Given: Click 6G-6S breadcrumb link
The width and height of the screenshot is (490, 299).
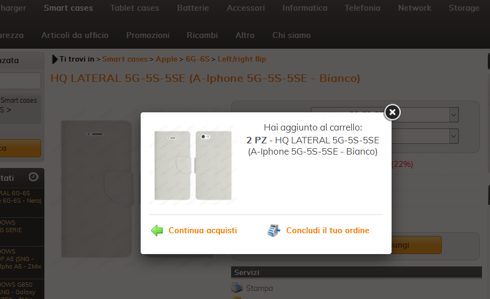Looking at the screenshot, I should click(197, 59).
